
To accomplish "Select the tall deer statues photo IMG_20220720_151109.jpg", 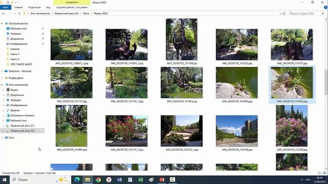I will click(181, 39).
